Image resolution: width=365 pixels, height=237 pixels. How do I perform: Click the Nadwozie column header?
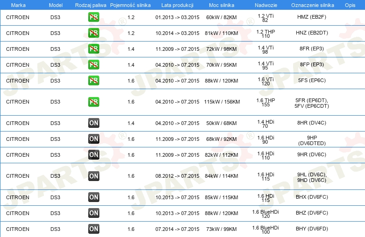click(x=266, y=5)
